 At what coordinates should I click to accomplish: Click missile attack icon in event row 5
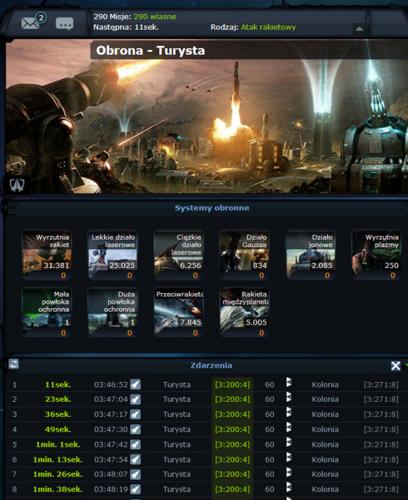136,444
